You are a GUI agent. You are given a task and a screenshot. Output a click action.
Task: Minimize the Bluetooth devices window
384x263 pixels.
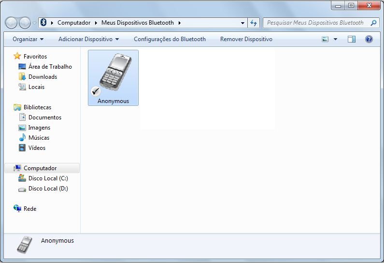pyautogui.click(x=338, y=5)
